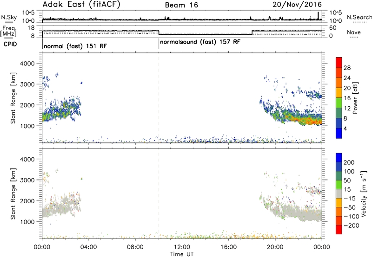Viewport: 372px width, 257px height.
Task: Click the '28' tick on the Power scale
Action: [x=347, y=68]
